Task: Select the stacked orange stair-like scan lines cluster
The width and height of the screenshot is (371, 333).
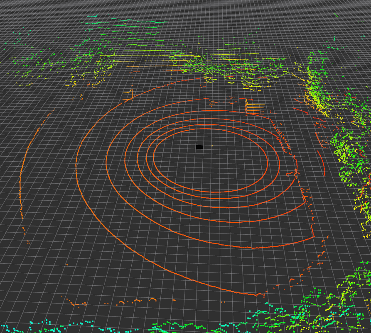Action: pos(255,107)
